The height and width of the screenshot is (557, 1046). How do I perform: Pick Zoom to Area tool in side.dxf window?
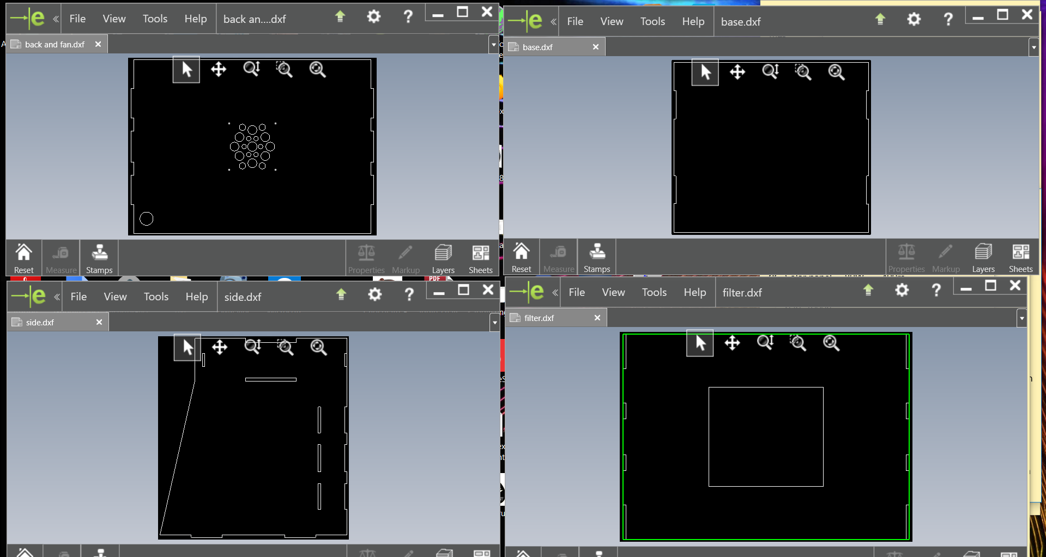click(285, 347)
